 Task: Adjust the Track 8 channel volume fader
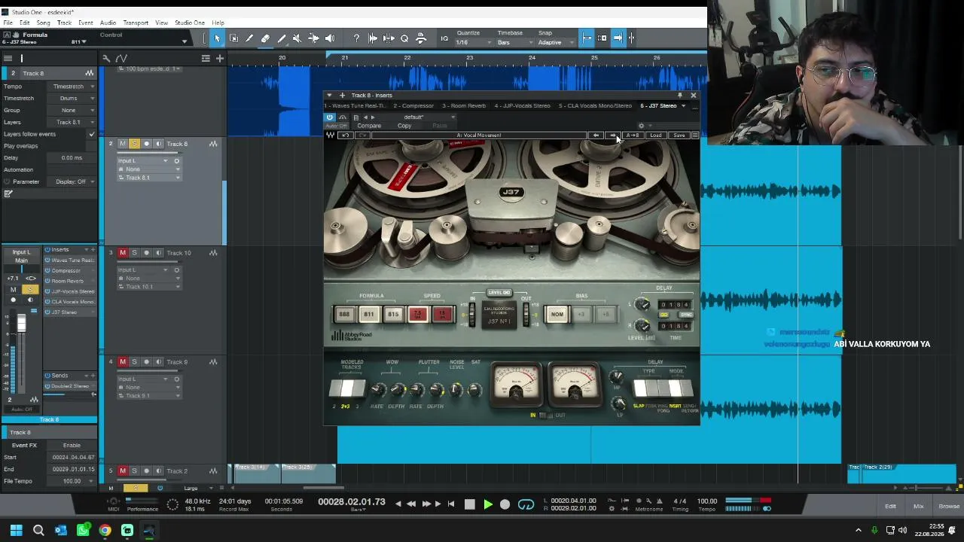point(21,324)
